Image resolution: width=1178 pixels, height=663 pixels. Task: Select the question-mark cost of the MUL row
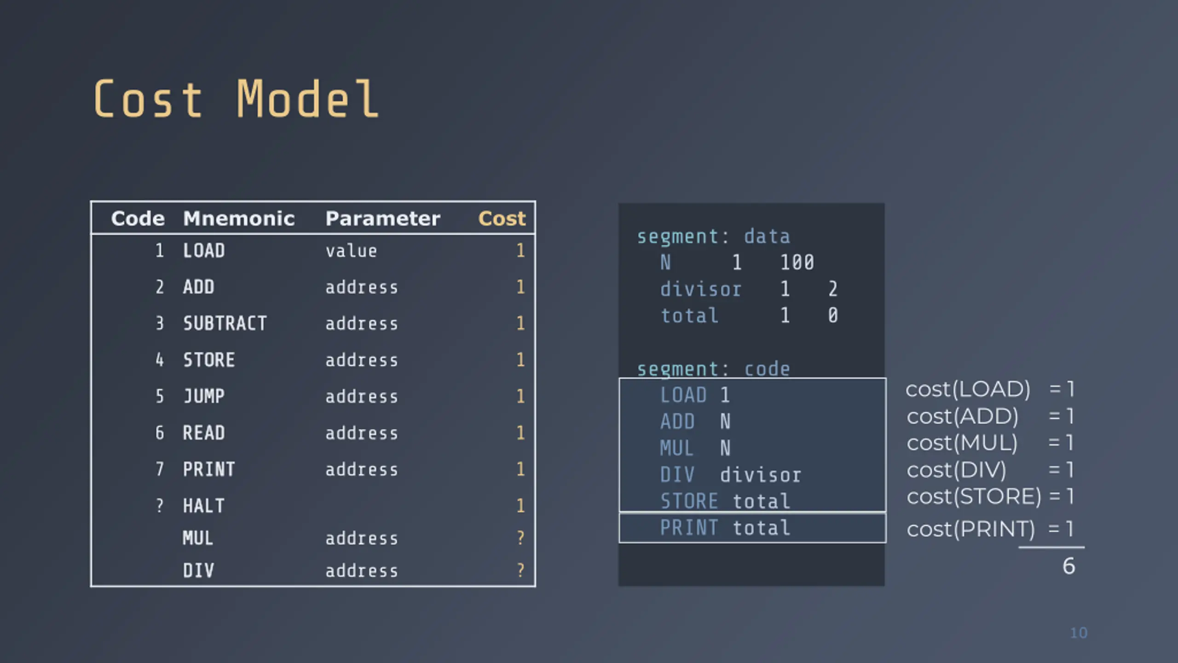(x=520, y=538)
